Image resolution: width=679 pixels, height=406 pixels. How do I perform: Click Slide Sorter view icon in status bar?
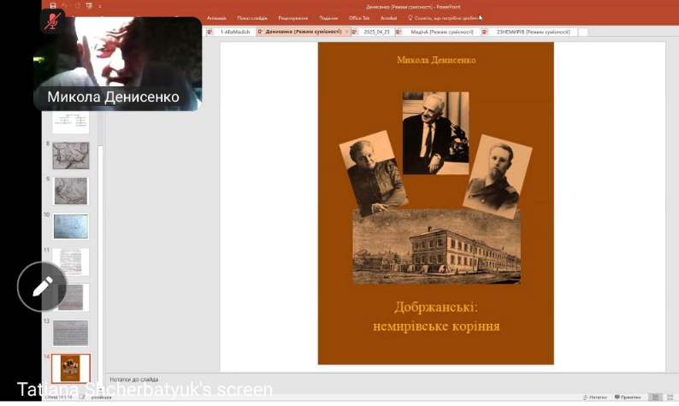tap(670, 397)
